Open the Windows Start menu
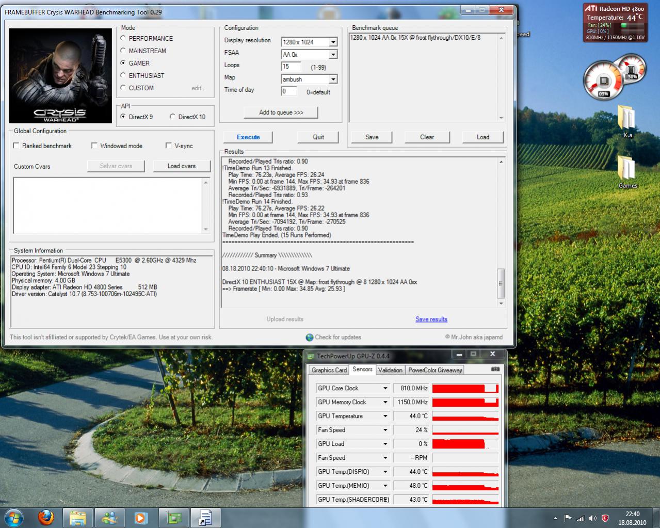The width and height of the screenshot is (660, 528). pos(13,517)
